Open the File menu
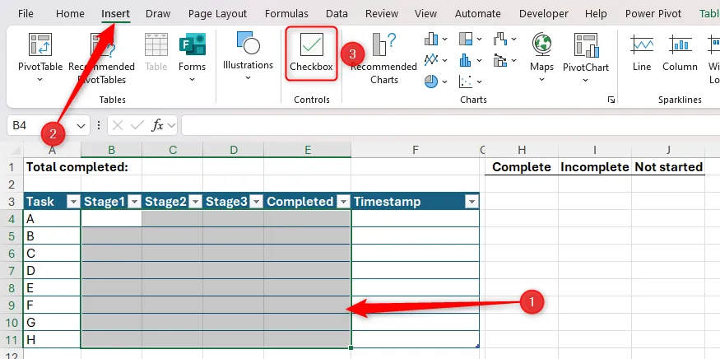The height and width of the screenshot is (359, 720). (26, 14)
